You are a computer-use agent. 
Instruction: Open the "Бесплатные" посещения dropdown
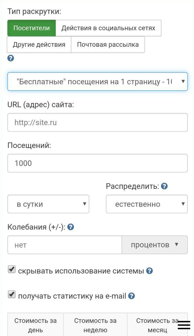[97, 81]
